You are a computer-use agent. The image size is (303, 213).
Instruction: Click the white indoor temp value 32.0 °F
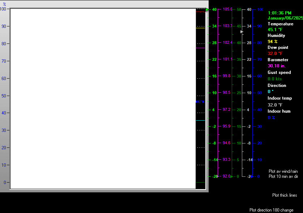point(275,105)
